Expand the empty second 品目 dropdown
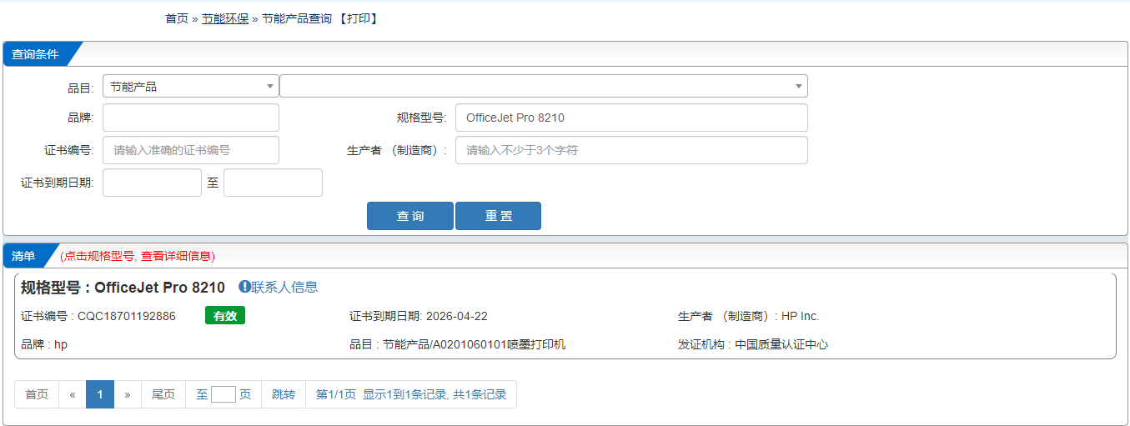Screen dimensions: 1130x426 click(x=544, y=86)
